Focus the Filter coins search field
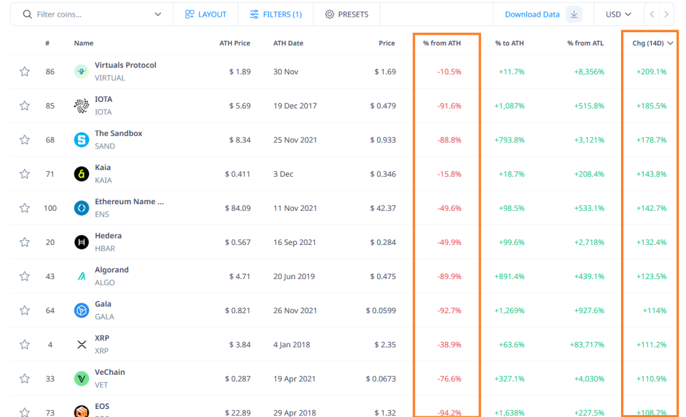The image size is (686, 417). point(91,15)
